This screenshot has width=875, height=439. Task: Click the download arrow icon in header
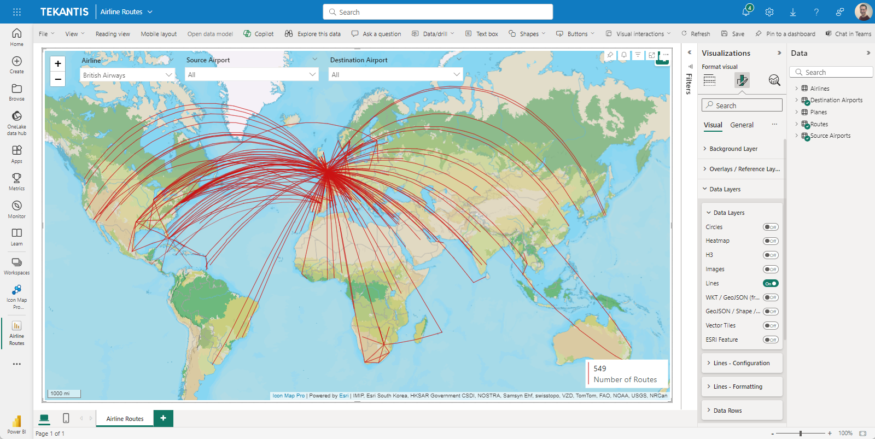(x=792, y=12)
